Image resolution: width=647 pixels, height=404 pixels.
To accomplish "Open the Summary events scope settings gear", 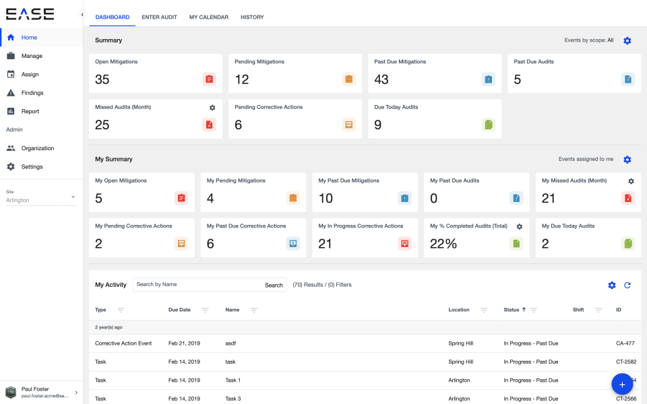I will tap(627, 40).
